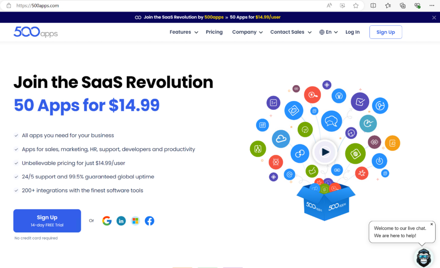Screen dimensions: 440x268
Task: Dismiss the live chat welcome bubble
Action: [431, 224]
